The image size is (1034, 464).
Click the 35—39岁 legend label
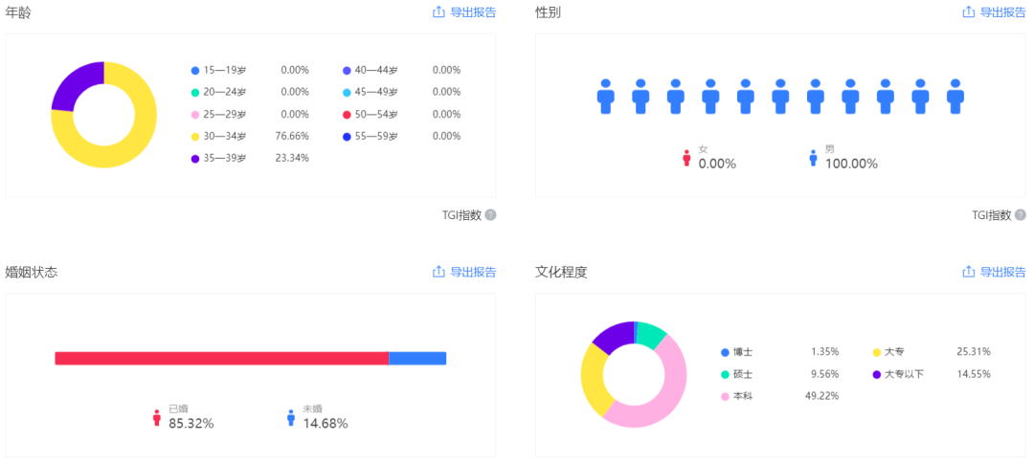pos(225,158)
